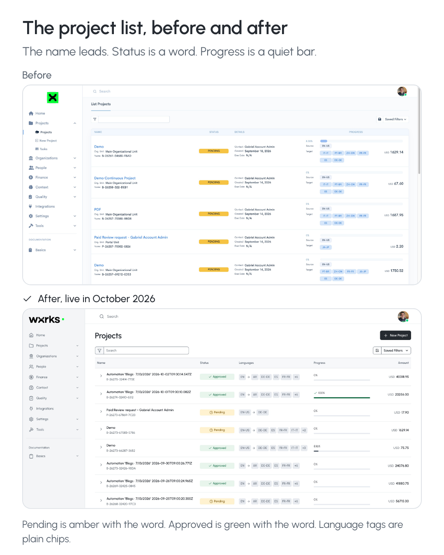Click Organizations icon in After sidebar

(x=31, y=356)
